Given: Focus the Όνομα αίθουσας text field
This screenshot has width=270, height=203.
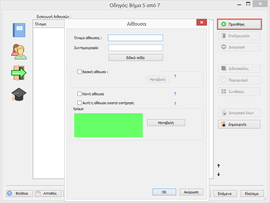Looking at the screenshot, I should coord(135,38).
